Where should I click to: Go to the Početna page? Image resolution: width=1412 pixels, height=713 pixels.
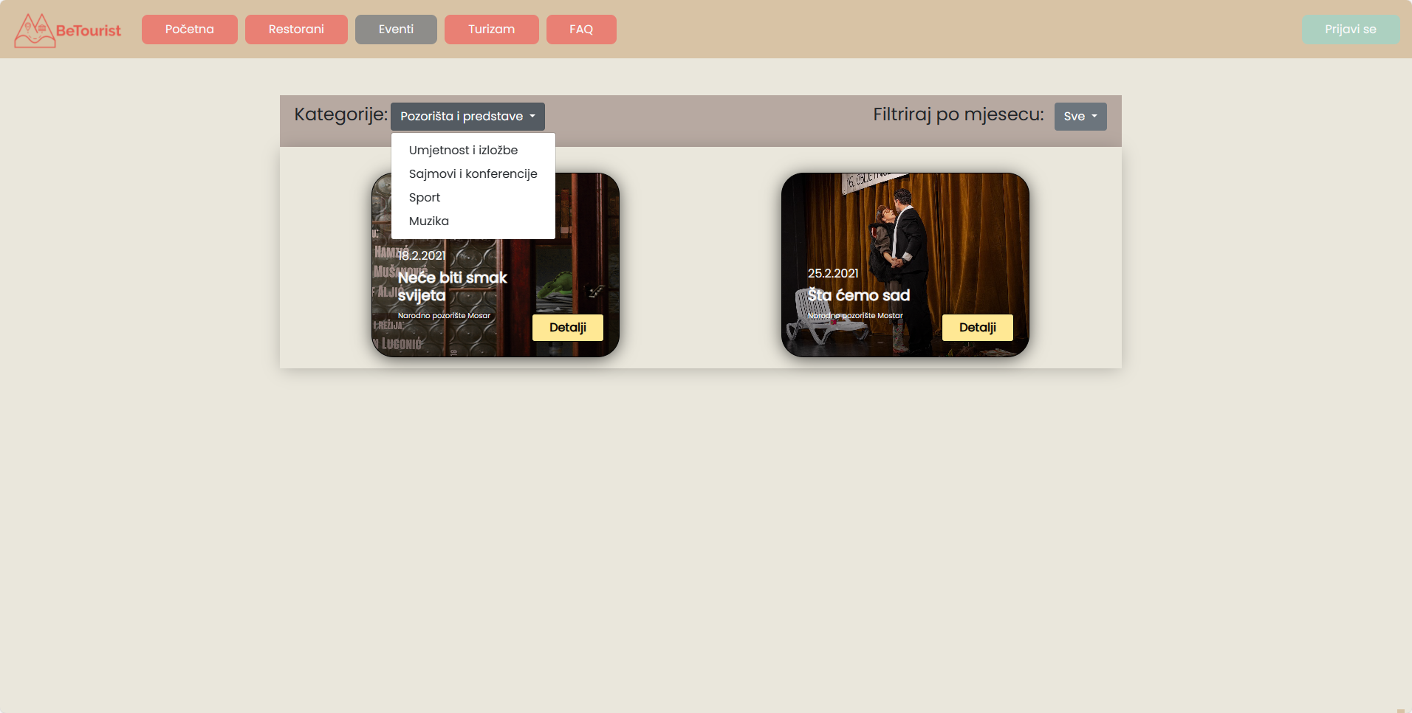click(x=189, y=30)
